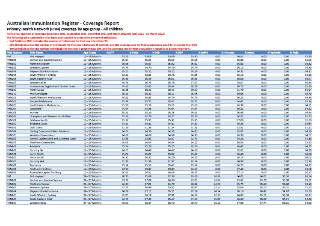
Task: Click 'Hunter New England and Central Coast'
Action: [53, 86]
